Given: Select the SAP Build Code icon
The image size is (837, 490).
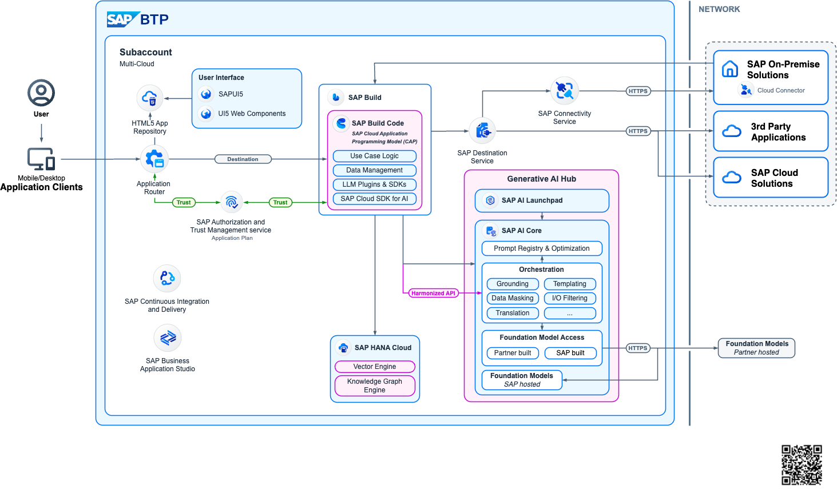Looking at the screenshot, I should click(x=341, y=123).
